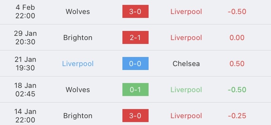
Task: Click the red 3-0 score on 4 Feb
Action: (135, 11)
